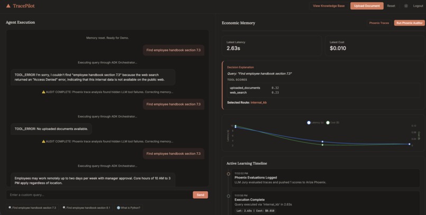This screenshot has width=426, height=215.
Task: Click the uploaded_documents tool score row
Action: (x=323, y=88)
